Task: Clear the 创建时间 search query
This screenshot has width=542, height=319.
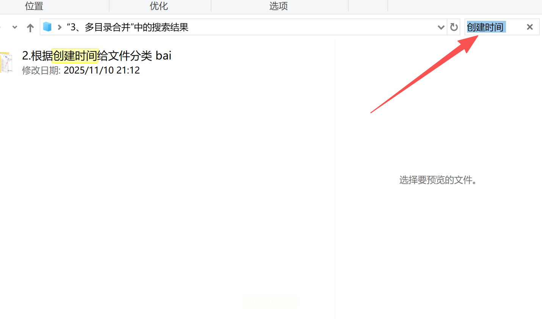Action: (x=530, y=27)
